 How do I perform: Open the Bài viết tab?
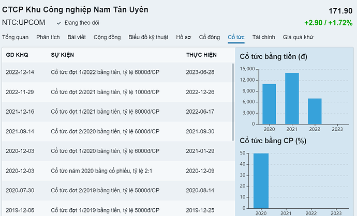point(77,37)
